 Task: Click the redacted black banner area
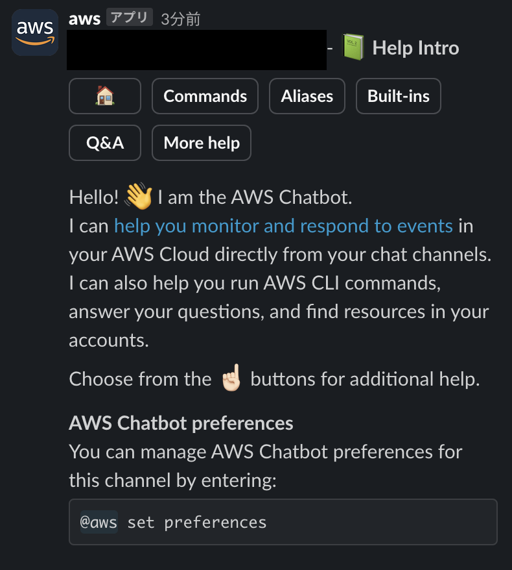click(x=198, y=49)
